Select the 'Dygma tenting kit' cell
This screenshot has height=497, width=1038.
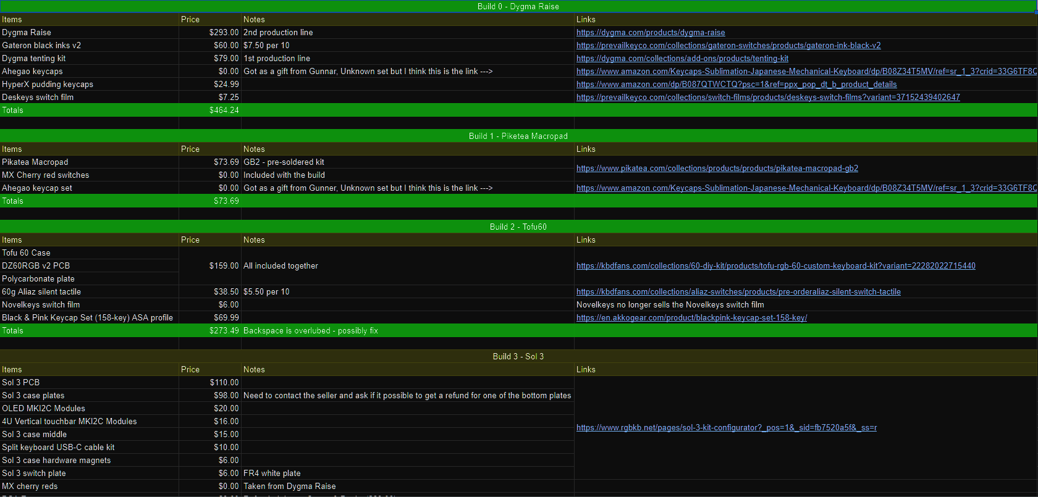(90, 59)
